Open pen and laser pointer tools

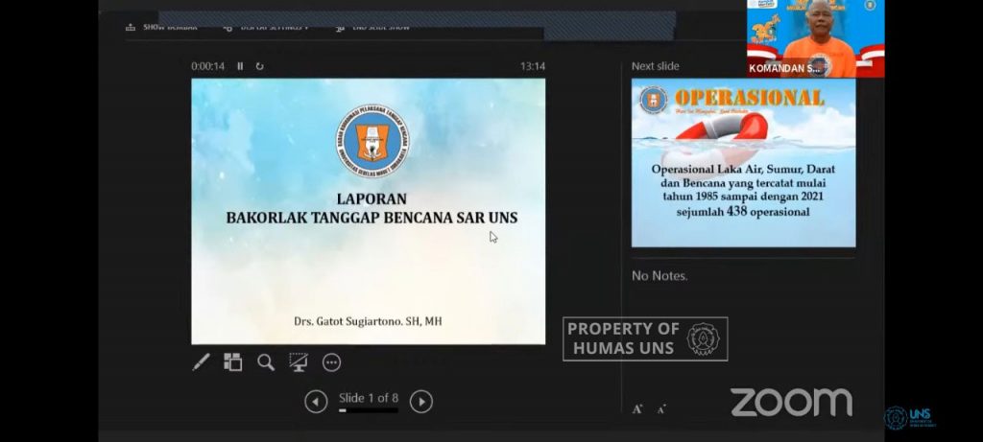(x=202, y=361)
